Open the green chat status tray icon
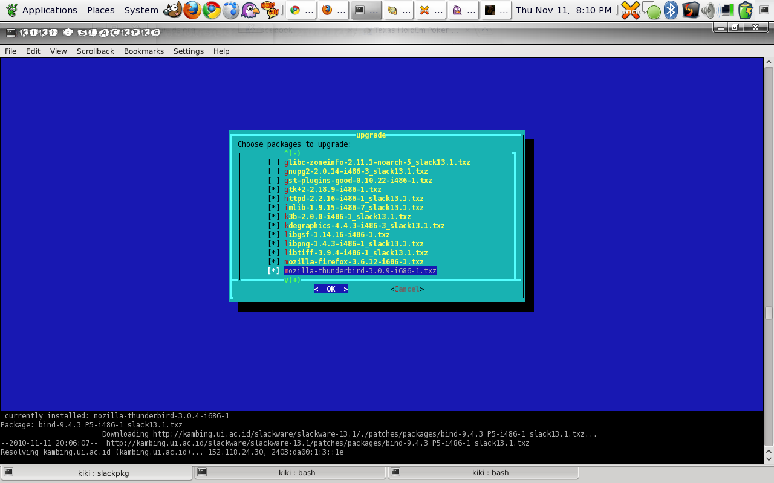This screenshot has width=774, height=483. [x=652, y=10]
